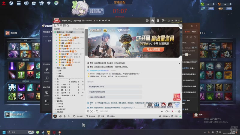Open the hamburger menu in game top bar

point(19,3)
